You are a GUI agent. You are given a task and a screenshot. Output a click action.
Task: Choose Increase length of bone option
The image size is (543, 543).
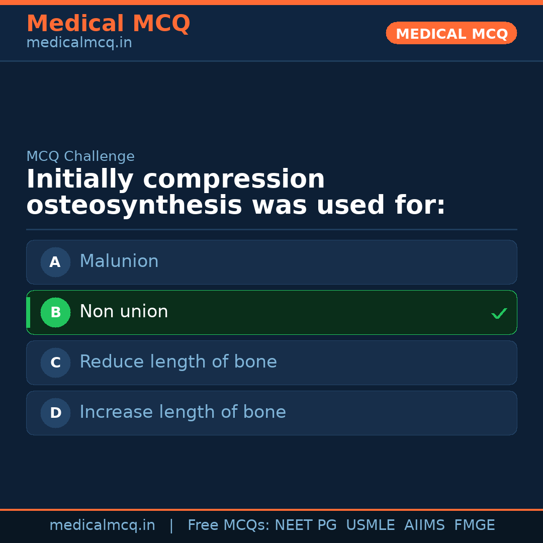pyautogui.click(x=271, y=413)
